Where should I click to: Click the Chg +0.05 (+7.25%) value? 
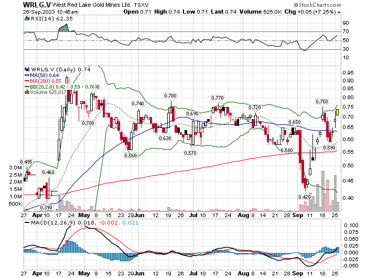310,12
